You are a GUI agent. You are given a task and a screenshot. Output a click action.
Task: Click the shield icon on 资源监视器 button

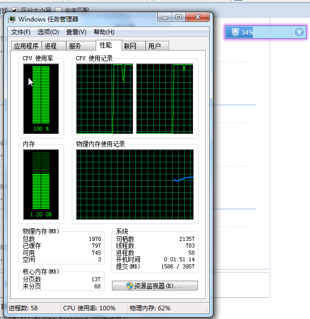pos(129,286)
